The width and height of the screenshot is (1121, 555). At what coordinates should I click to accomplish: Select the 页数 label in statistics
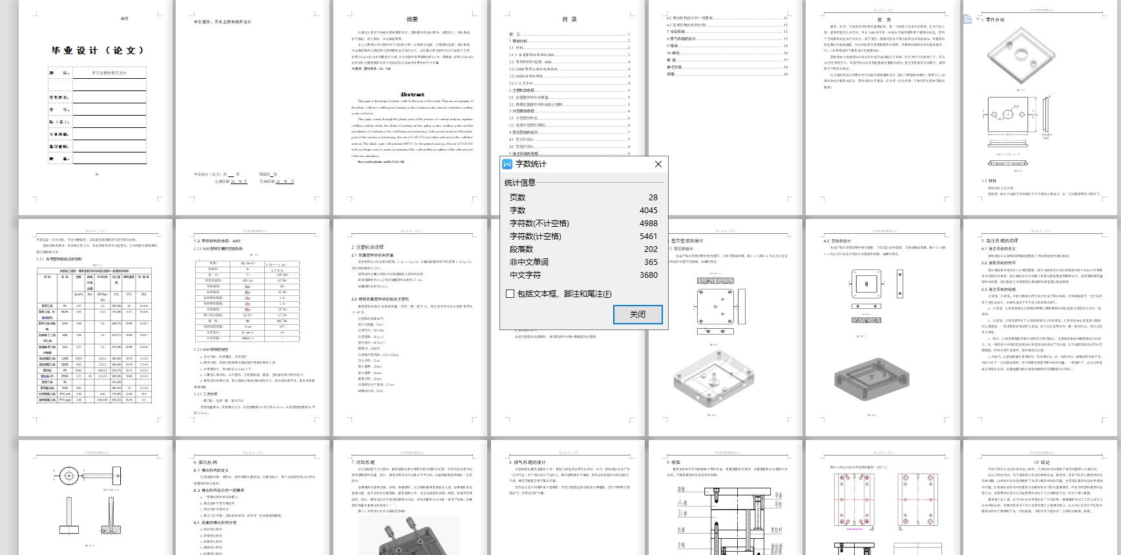(518, 197)
